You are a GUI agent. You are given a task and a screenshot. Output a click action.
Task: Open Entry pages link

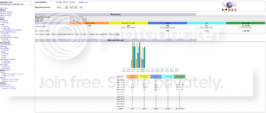click(x=5, y=56)
